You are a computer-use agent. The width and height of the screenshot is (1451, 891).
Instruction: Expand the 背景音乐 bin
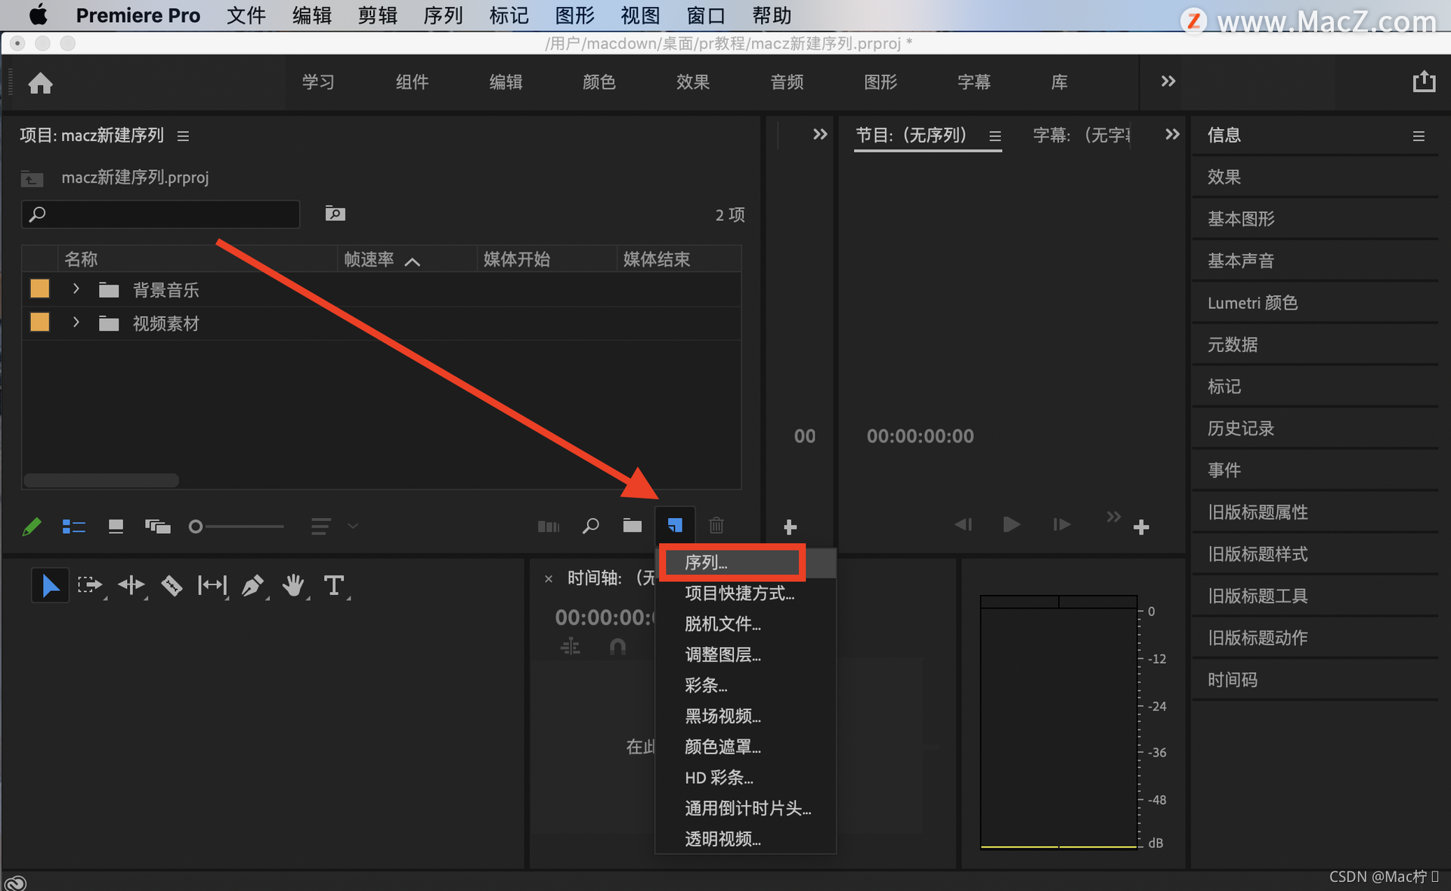pos(76,289)
